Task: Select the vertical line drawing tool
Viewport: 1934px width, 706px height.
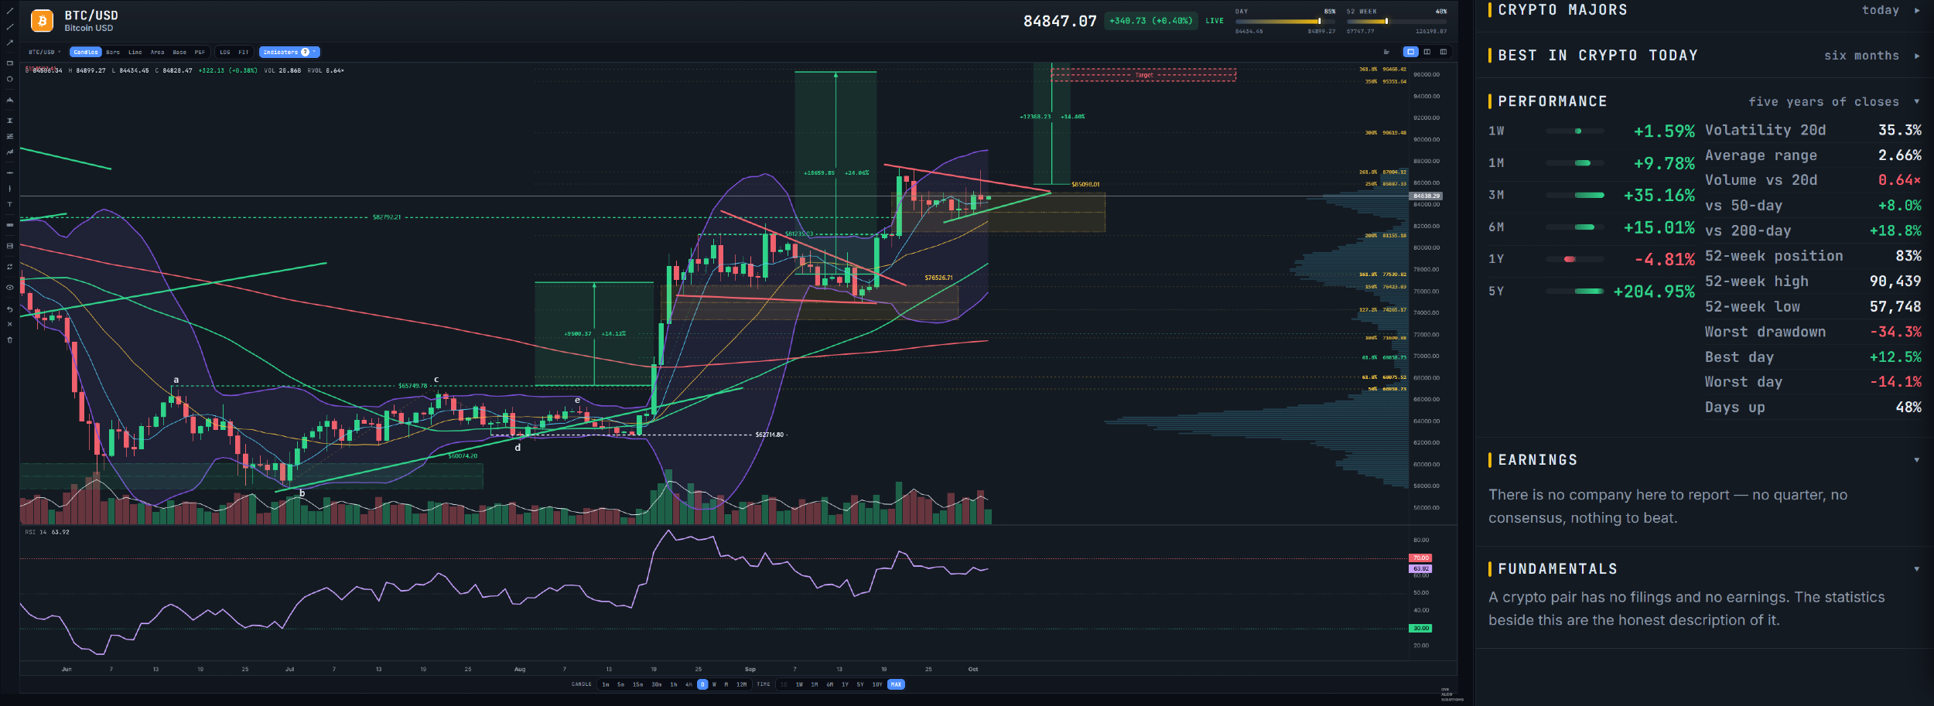Action: 9,188
